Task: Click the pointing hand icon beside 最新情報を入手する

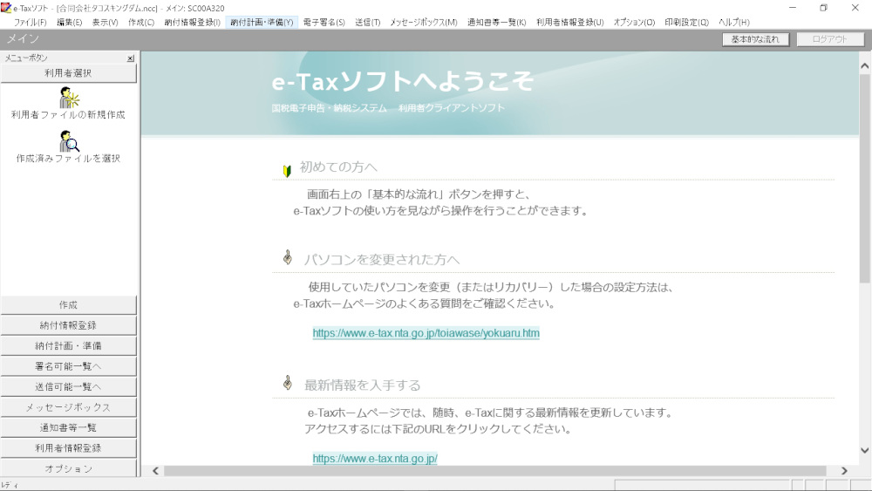Action: pyautogui.click(x=288, y=383)
